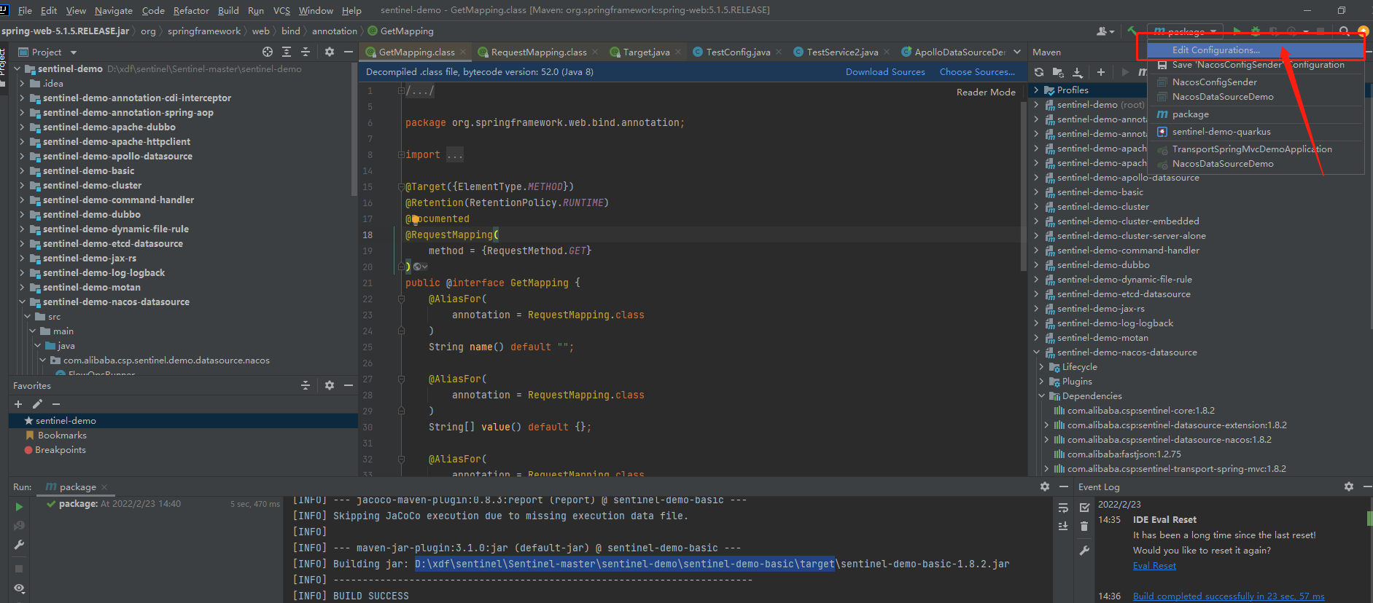
Task: Click the rename pencil icon in Favorites
Action: click(x=37, y=403)
